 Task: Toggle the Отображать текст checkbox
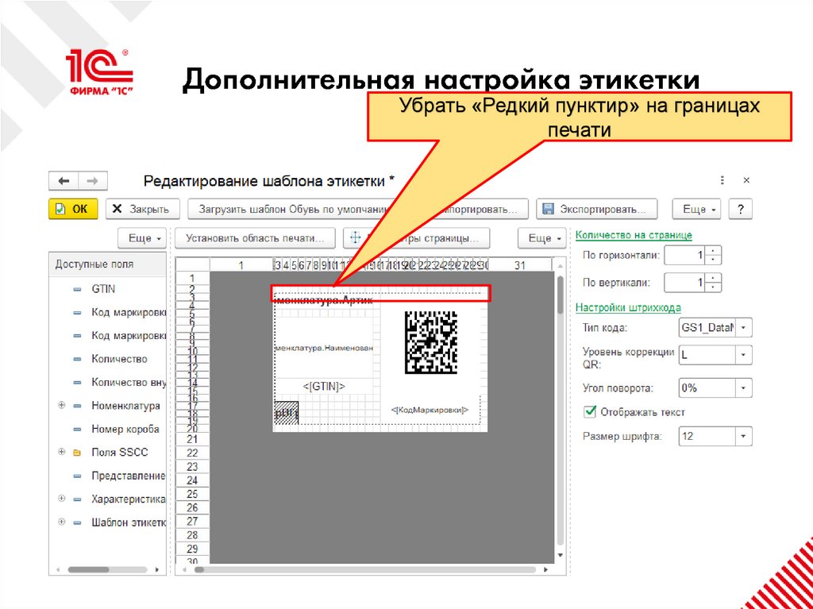(x=590, y=412)
